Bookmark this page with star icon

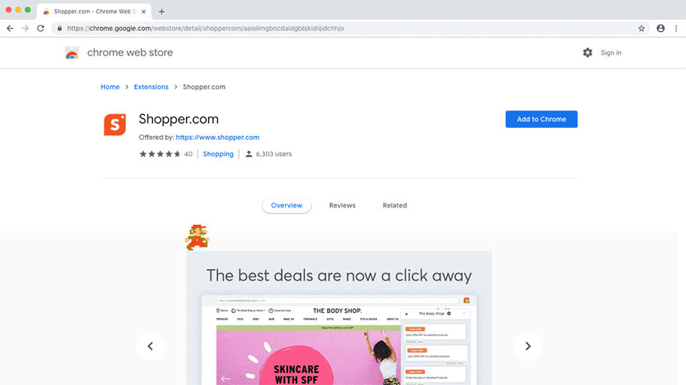coord(642,29)
